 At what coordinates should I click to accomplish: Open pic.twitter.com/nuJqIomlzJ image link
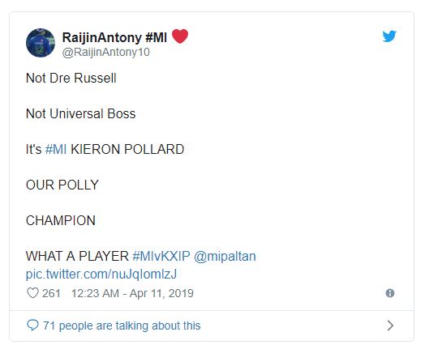101,274
